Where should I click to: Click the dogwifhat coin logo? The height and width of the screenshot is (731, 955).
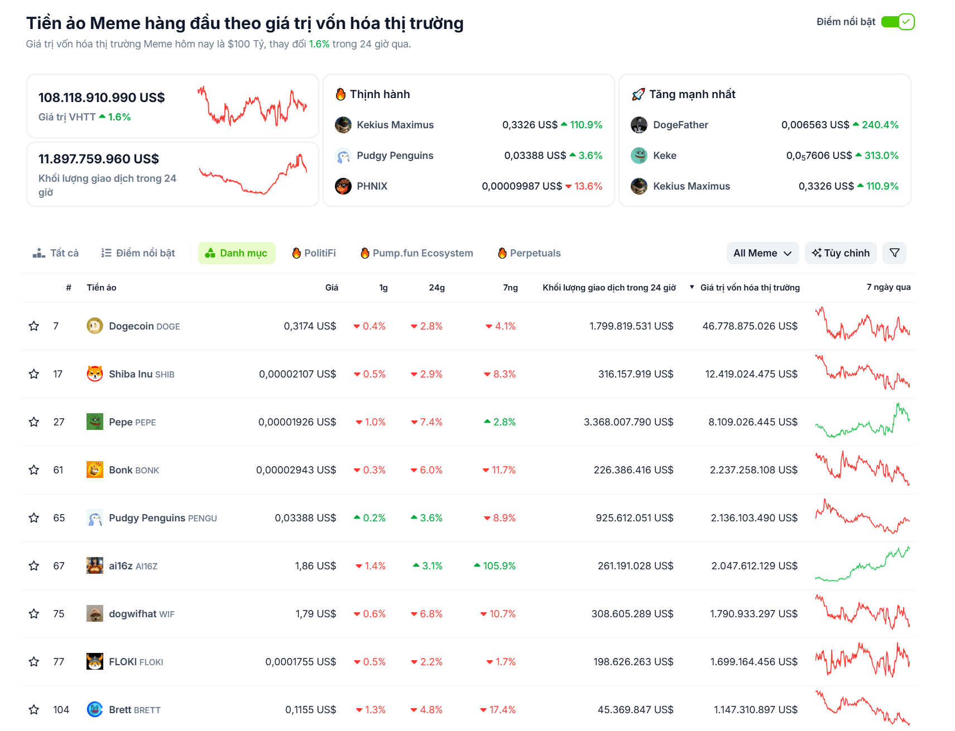pos(95,613)
